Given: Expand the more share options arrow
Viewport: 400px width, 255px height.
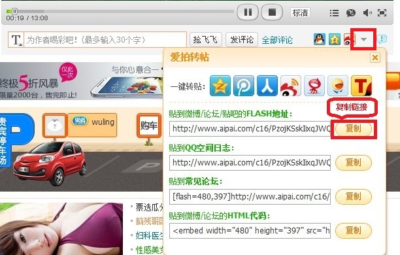Looking at the screenshot, I should tap(364, 39).
